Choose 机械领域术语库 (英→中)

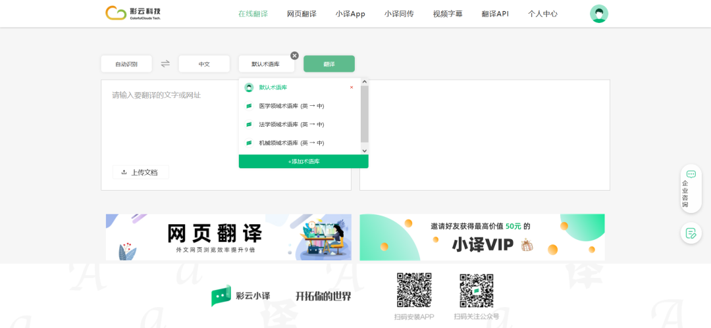[300, 143]
